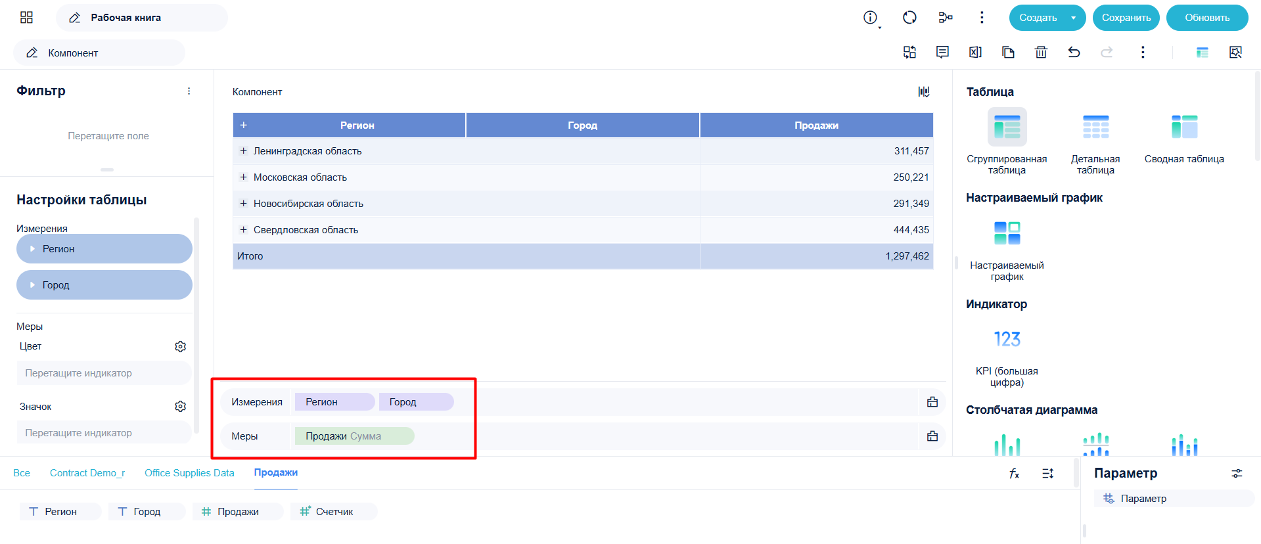Click the undo arrow icon

1074,52
